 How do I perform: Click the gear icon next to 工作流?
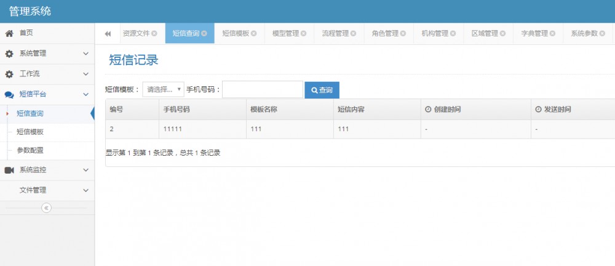pos(9,75)
